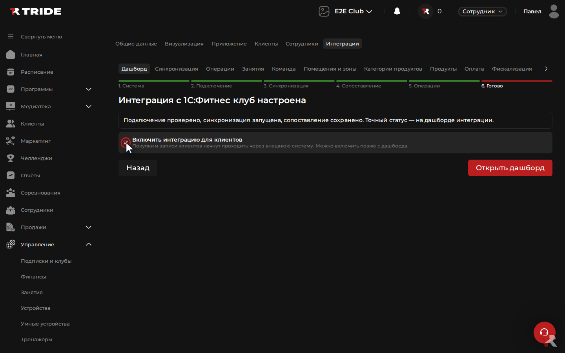Open the Павел user avatar
The height and width of the screenshot is (353, 565).
click(554, 11)
